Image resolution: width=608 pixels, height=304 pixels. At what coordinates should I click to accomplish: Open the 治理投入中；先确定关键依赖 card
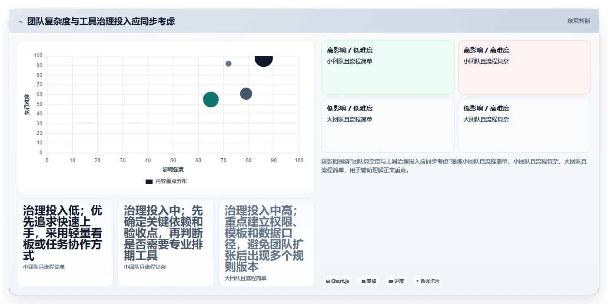click(x=166, y=243)
